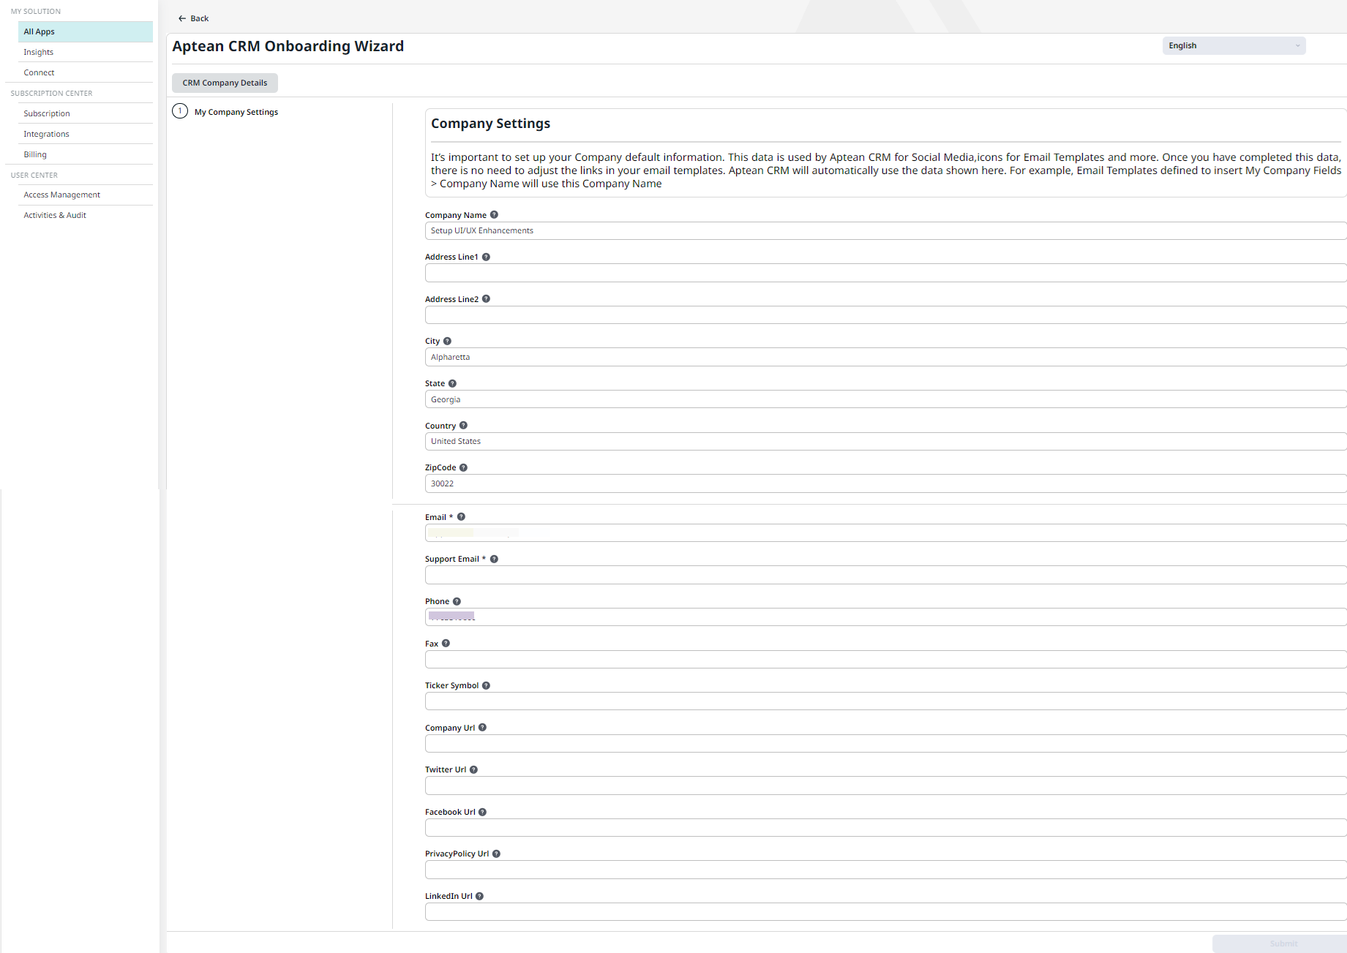Click the Country help icon

463,426
